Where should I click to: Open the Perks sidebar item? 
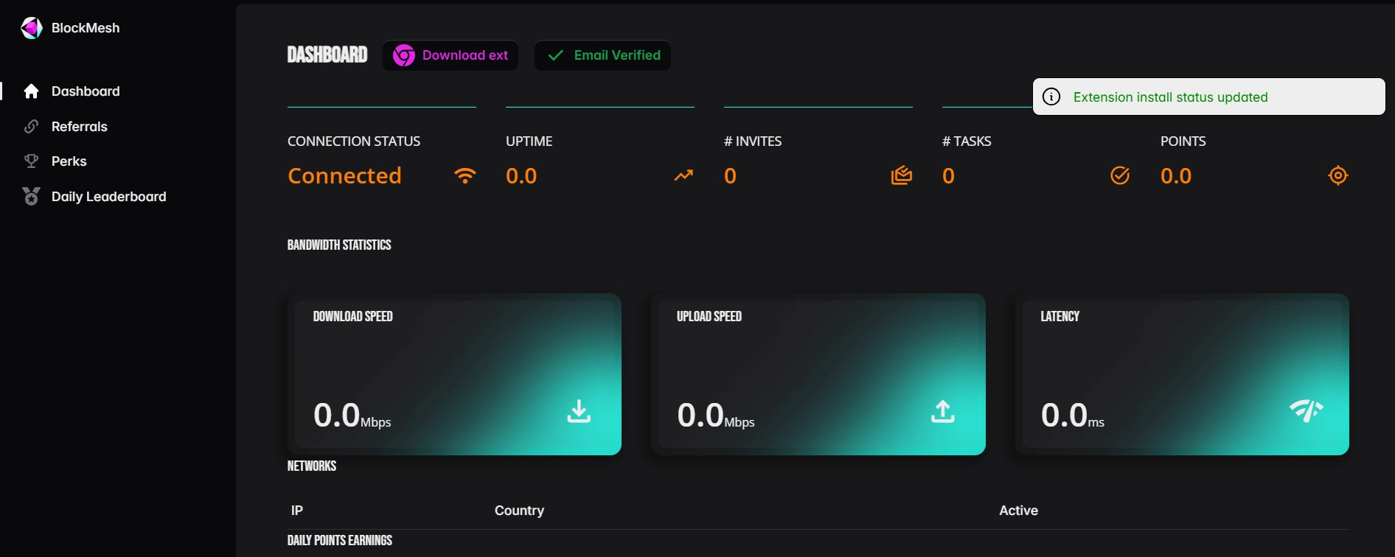69,161
